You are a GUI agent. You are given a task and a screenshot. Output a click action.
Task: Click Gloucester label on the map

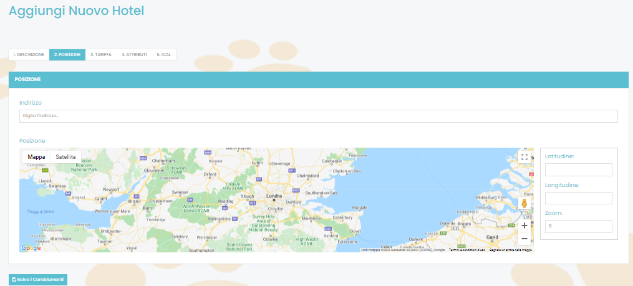click(154, 170)
